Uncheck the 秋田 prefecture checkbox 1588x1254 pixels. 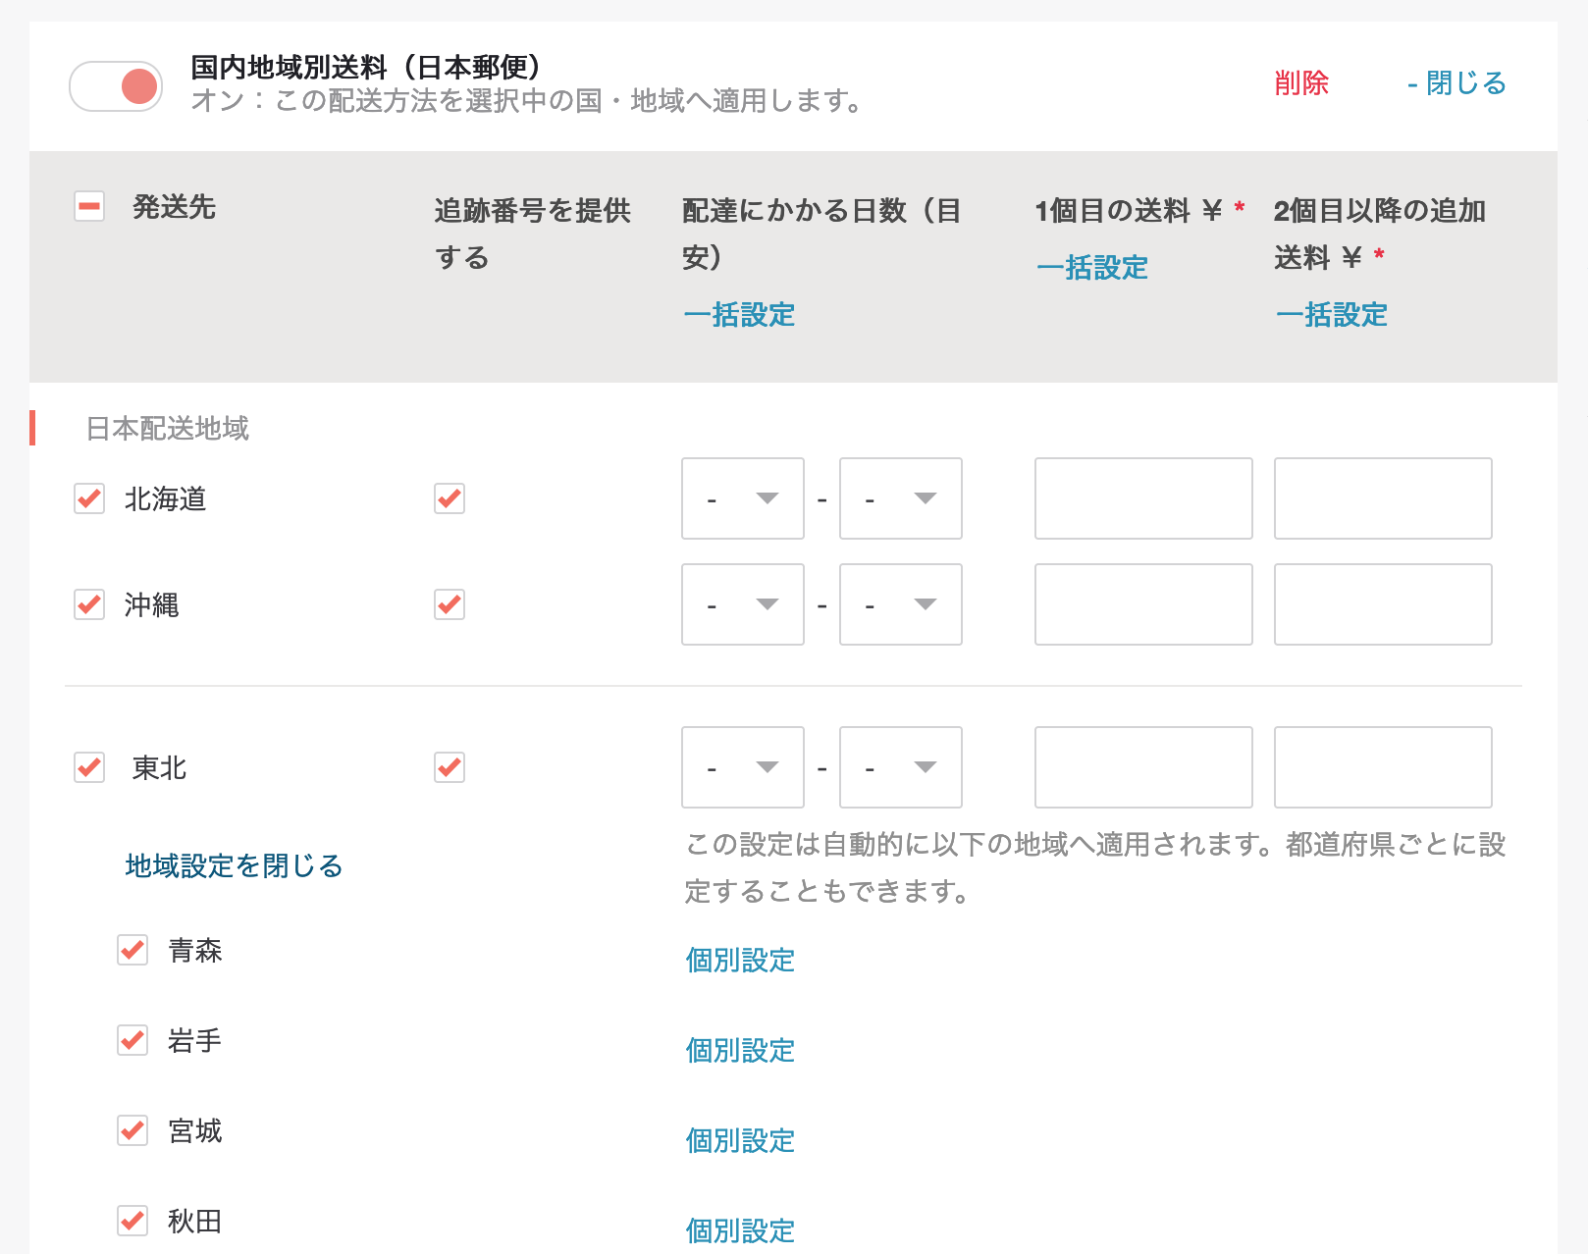132,1221
